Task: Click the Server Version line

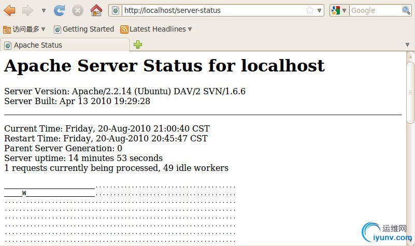Action: tap(125, 91)
